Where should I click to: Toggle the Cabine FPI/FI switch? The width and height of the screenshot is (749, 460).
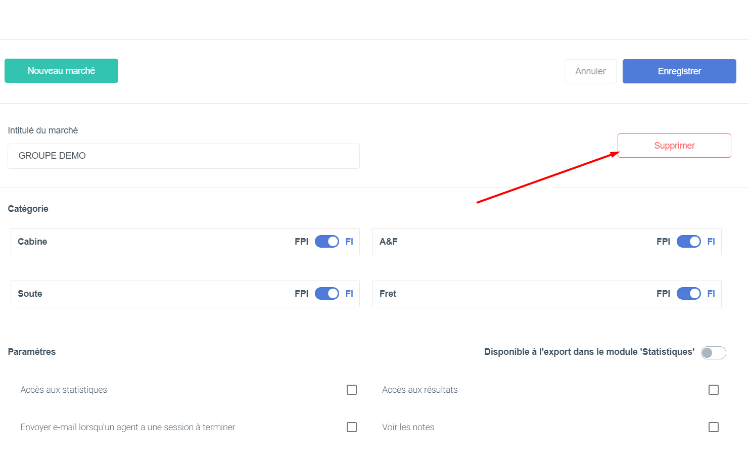point(327,242)
